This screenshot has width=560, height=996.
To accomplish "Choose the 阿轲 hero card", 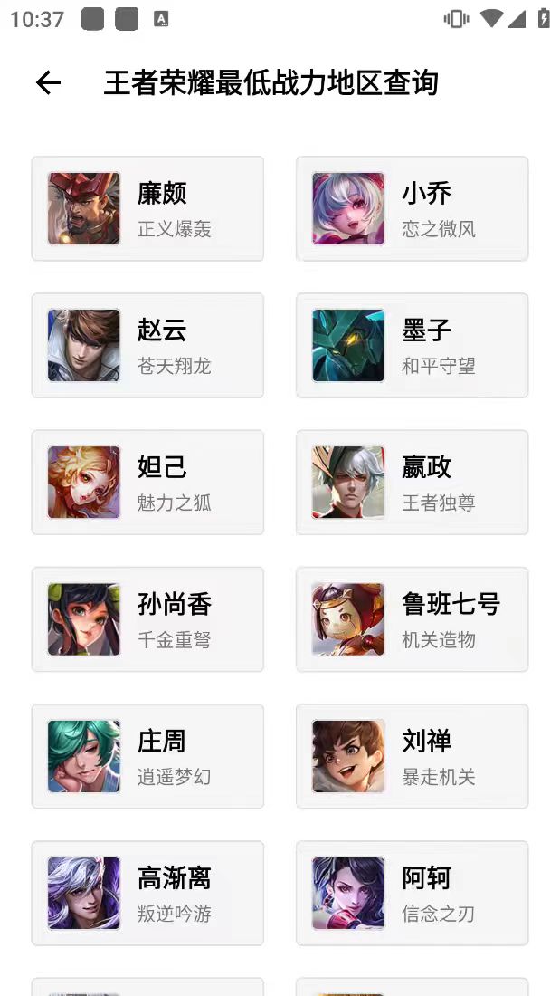I will click(412, 893).
